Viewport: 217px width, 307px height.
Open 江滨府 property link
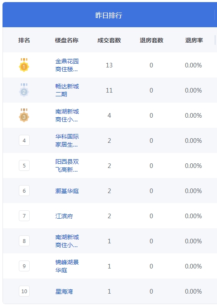64,216
